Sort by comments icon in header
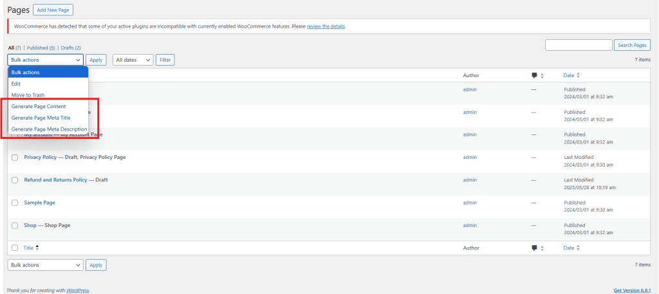 pyautogui.click(x=537, y=76)
